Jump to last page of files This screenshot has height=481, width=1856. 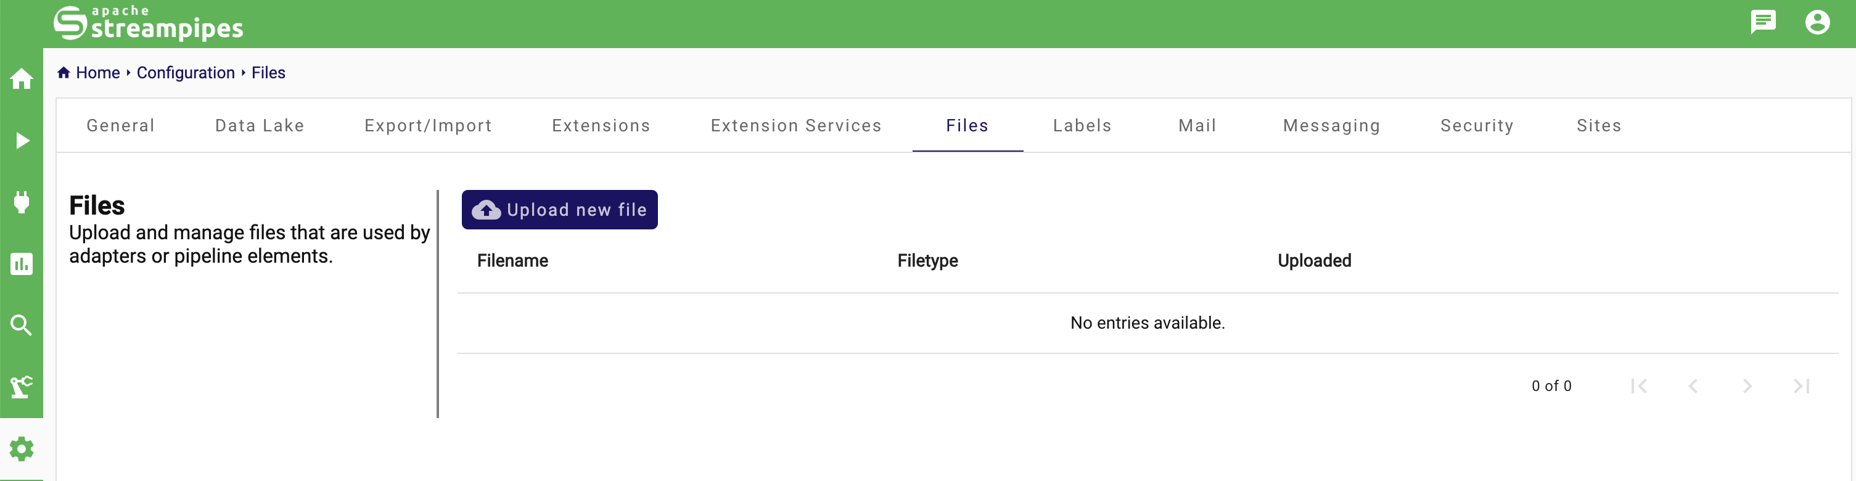pos(1801,386)
